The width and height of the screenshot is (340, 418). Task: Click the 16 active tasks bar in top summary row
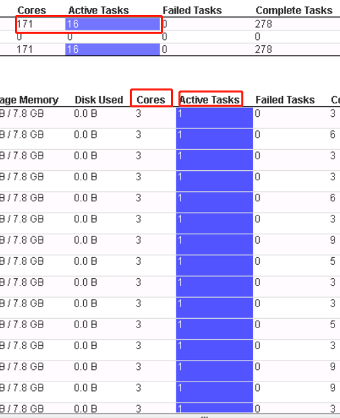pyautogui.click(x=113, y=24)
